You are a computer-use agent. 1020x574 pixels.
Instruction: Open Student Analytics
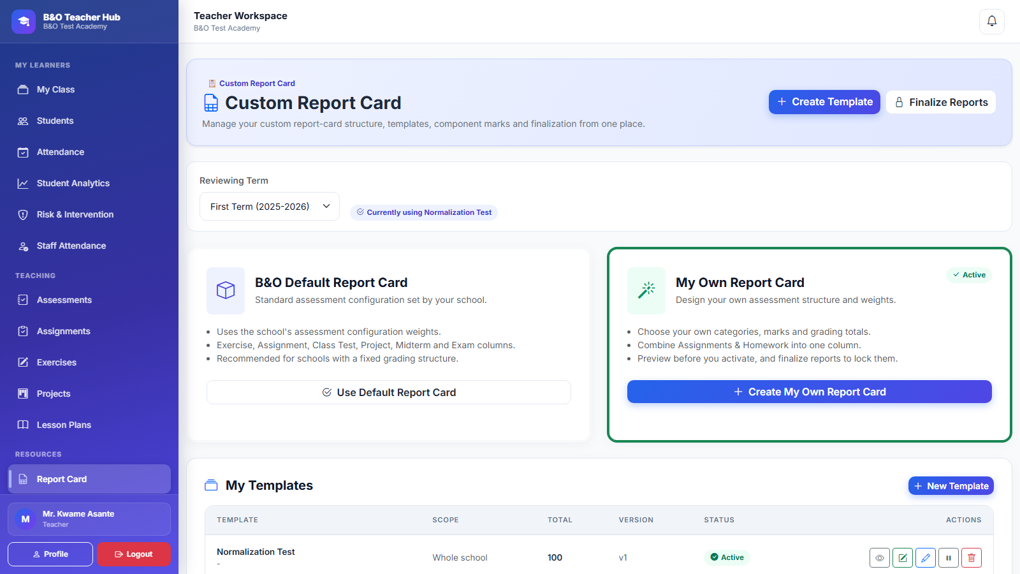[89, 184]
